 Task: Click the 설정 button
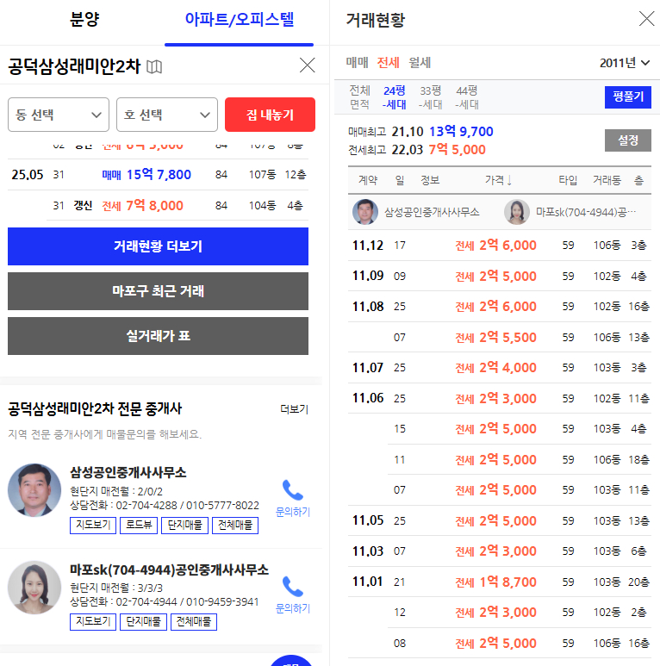point(628,140)
